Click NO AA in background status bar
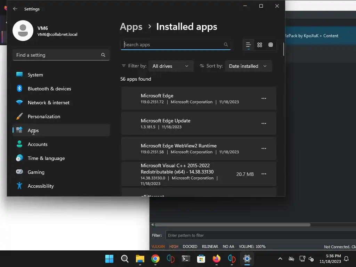The image size is (356, 267). coord(228,246)
